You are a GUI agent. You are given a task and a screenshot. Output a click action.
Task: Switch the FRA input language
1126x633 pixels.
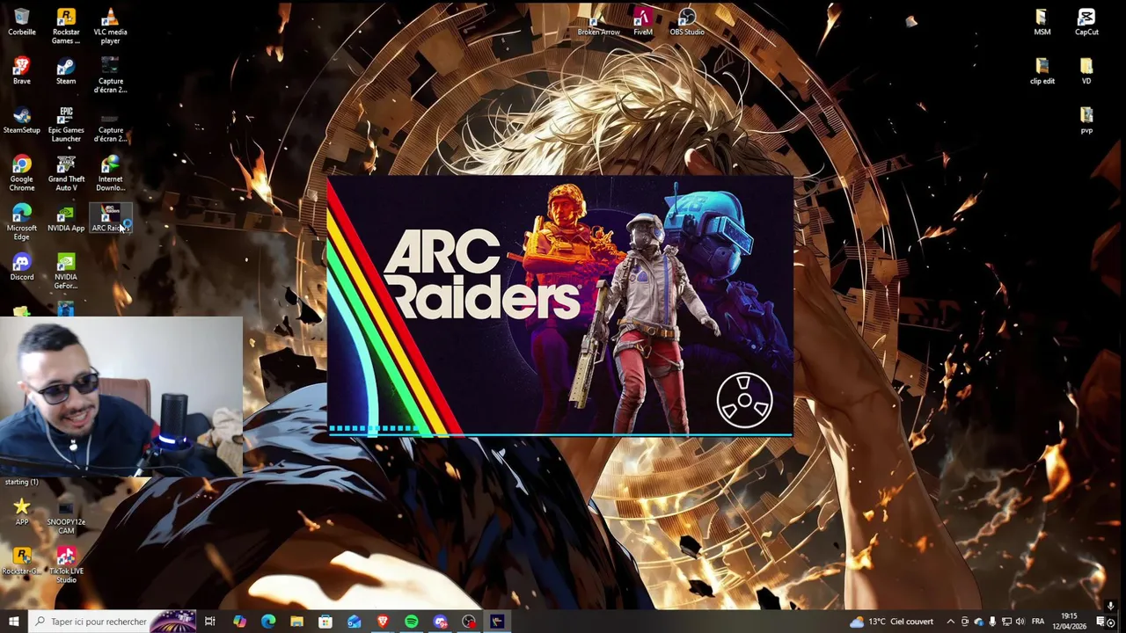1038,622
